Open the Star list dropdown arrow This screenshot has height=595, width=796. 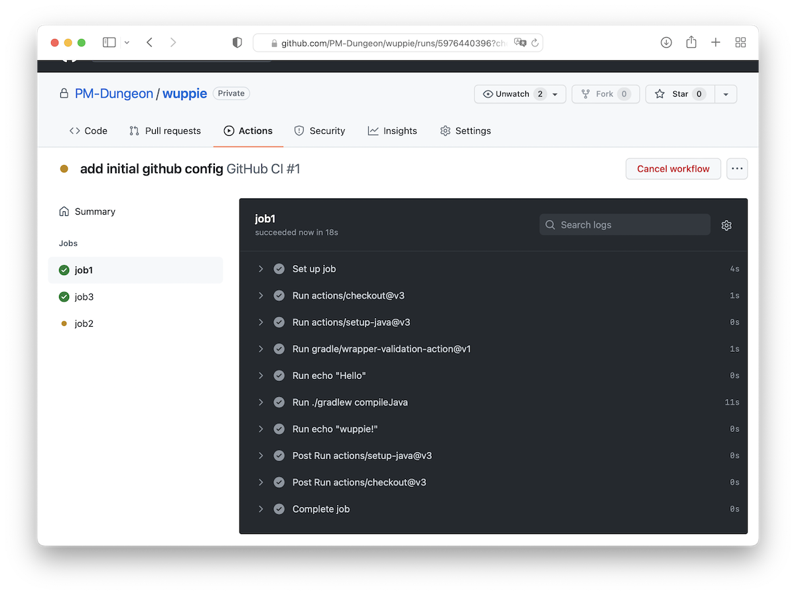click(726, 94)
